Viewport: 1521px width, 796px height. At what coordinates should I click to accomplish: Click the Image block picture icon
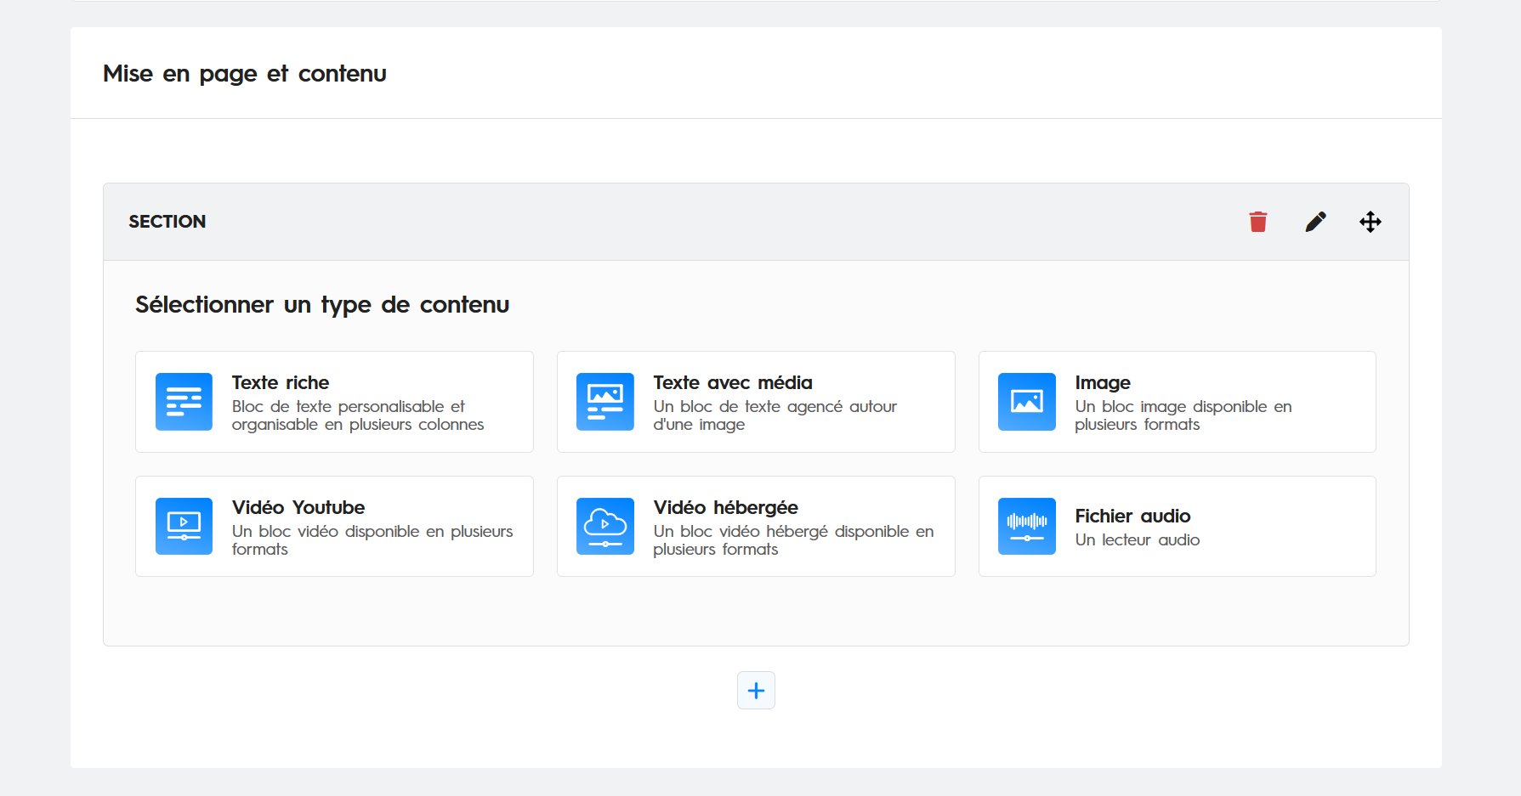click(x=1027, y=402)
